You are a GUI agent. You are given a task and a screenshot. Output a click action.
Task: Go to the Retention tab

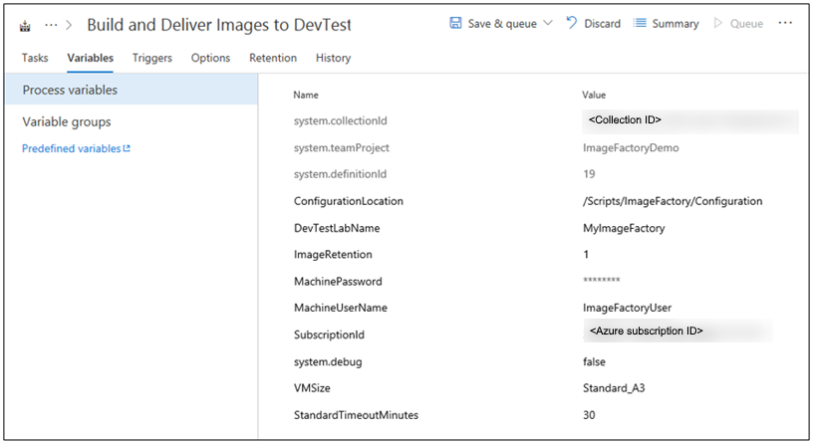[273, 58]
